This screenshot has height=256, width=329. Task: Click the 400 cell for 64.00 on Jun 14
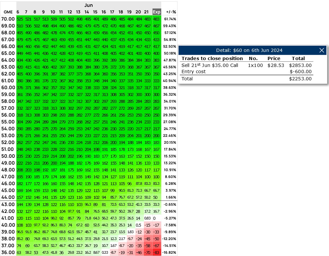[88, 60]
